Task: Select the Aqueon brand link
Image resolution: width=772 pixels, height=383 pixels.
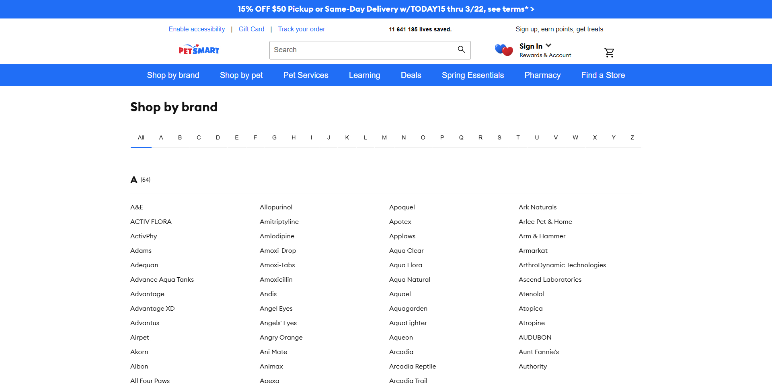Action: coord(400,337)
